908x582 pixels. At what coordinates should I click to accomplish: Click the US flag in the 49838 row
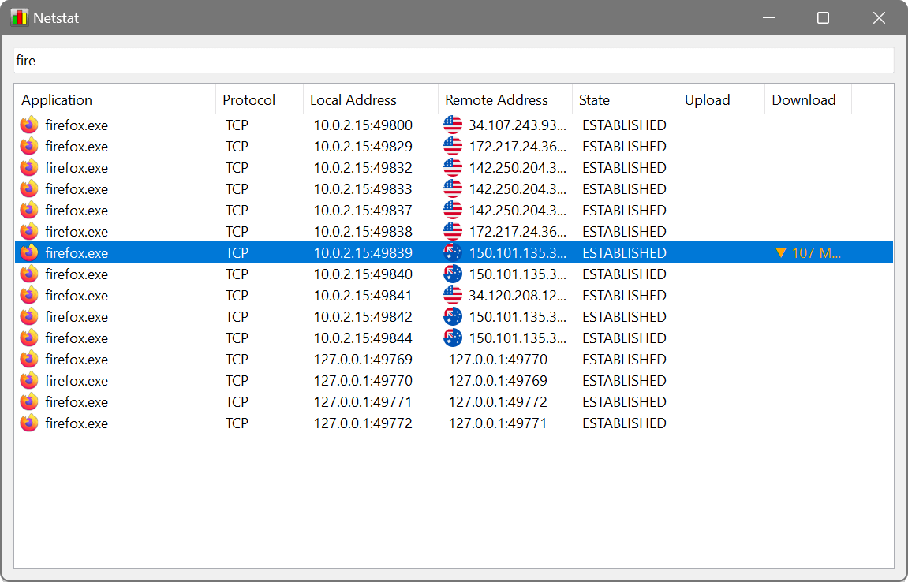(x=453, y=232)
